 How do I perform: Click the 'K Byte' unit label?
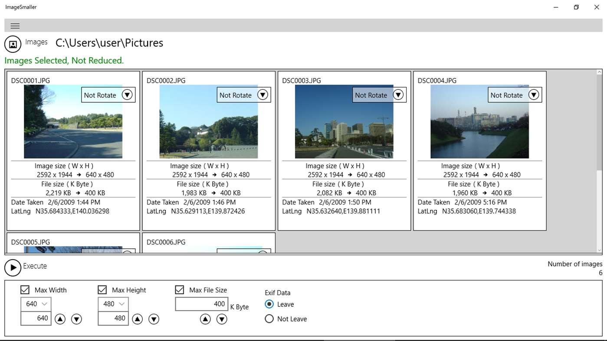coord(240,307)
